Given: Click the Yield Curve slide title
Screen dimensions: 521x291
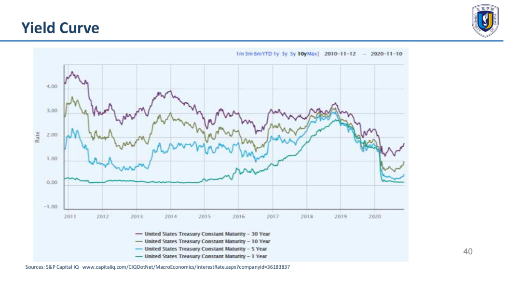Looking at the screenshot, I should [60, 28].
